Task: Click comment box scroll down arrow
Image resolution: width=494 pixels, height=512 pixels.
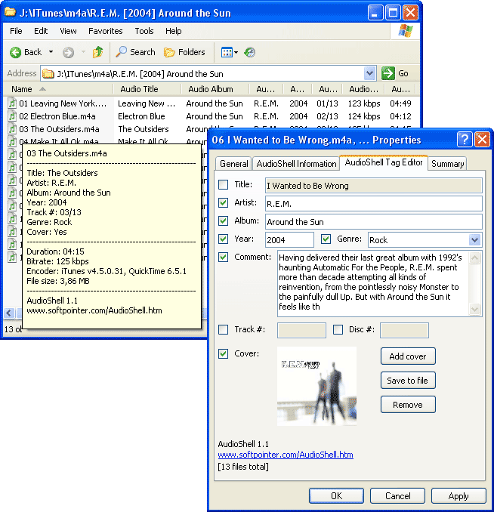Action: click(x=474, y=309)
